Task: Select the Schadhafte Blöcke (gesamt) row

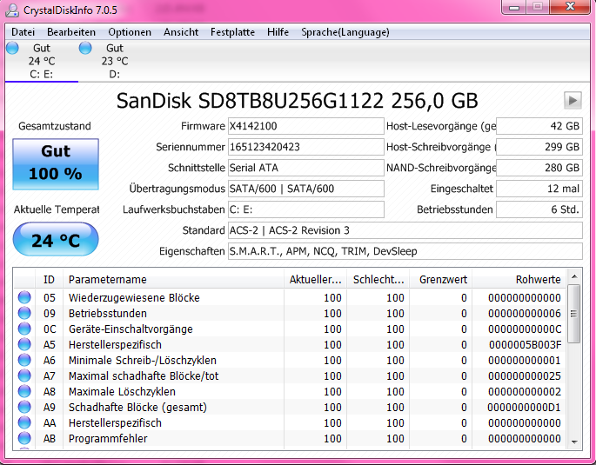Action: [x=290, y=407]
